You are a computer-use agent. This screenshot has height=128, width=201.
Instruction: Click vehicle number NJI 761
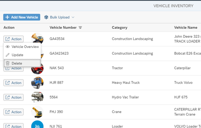pos(56,126)
